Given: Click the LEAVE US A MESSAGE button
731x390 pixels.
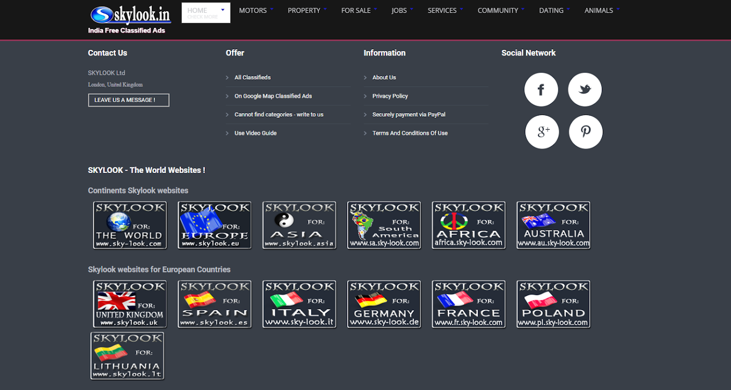Looking at the screenshot, I should point(129,100).
